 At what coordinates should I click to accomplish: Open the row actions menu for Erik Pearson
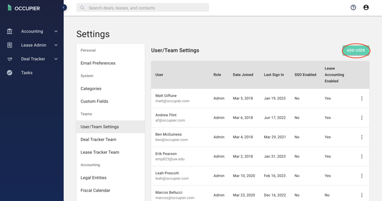pyautogui.click(x=361, y=157)
